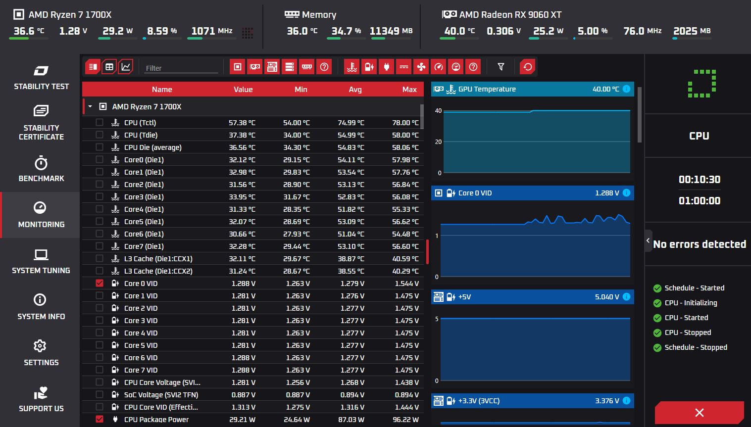
Task: Toggle the temperature sensor filter icon
Action: (352, 67)
